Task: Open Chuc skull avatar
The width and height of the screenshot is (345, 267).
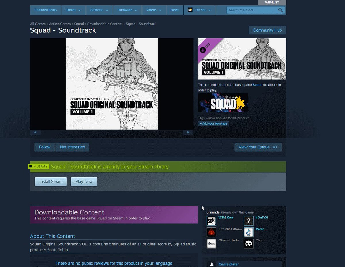Action: 248,243
